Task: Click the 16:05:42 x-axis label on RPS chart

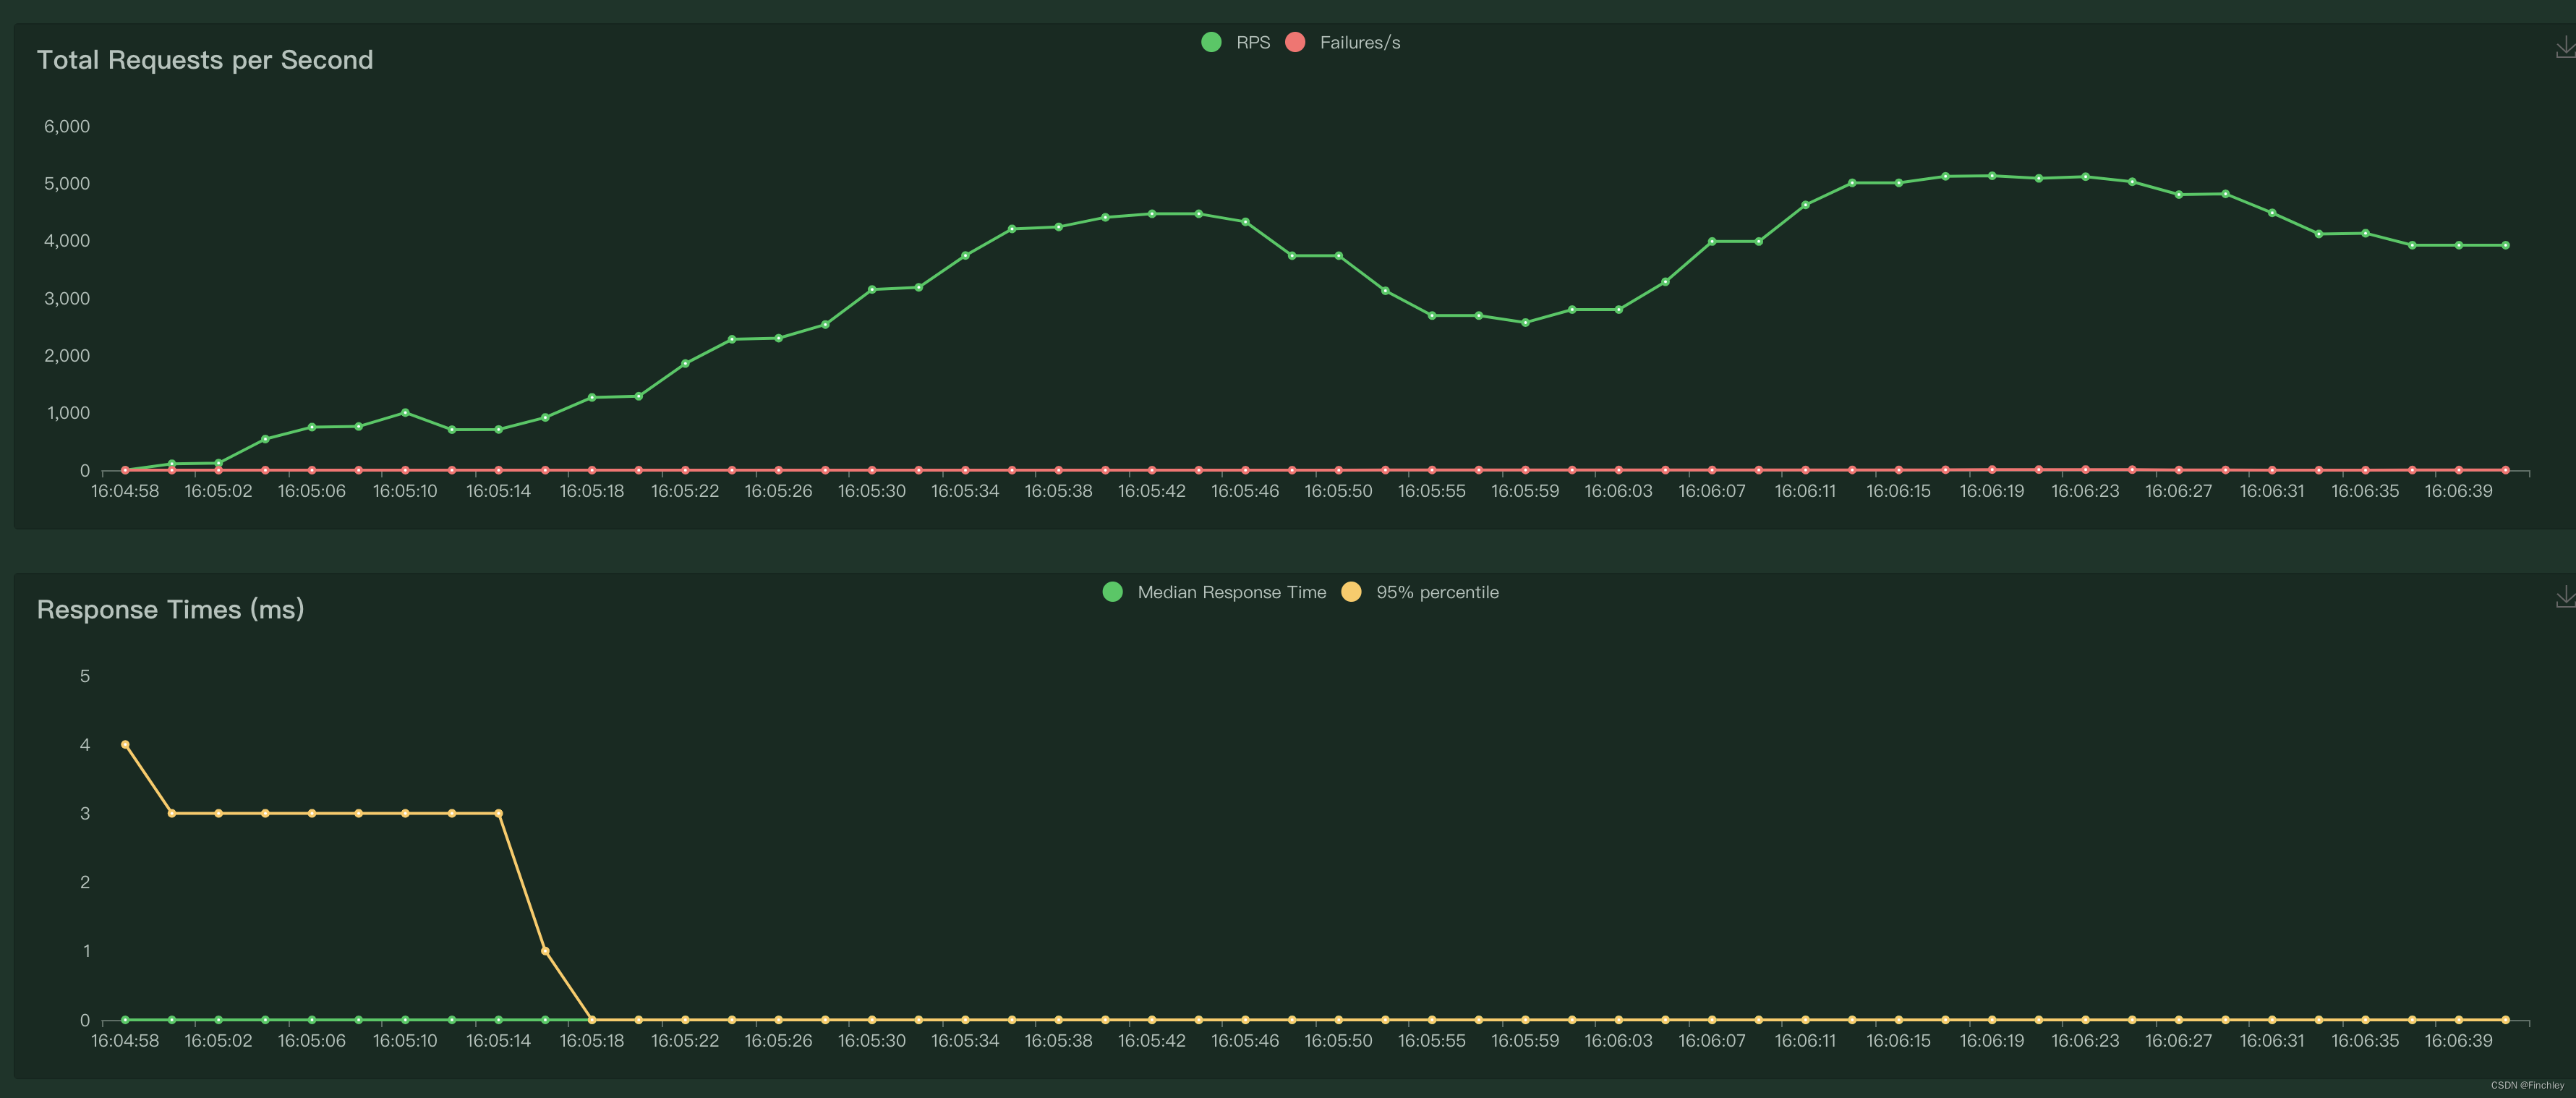Action: [x=1152, y=491]
